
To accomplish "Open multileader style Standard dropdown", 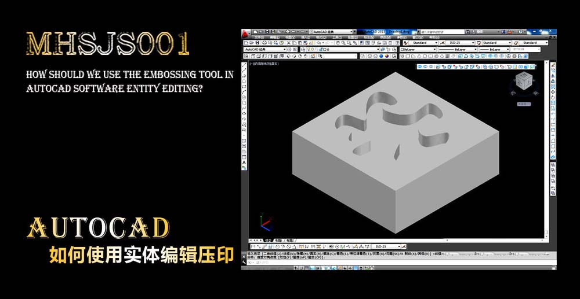I will 534,43.
